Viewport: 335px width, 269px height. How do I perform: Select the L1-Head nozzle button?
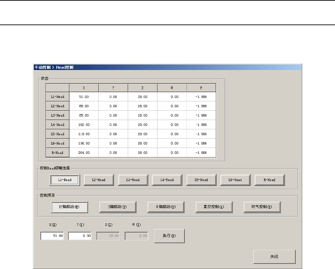[65, 180]
